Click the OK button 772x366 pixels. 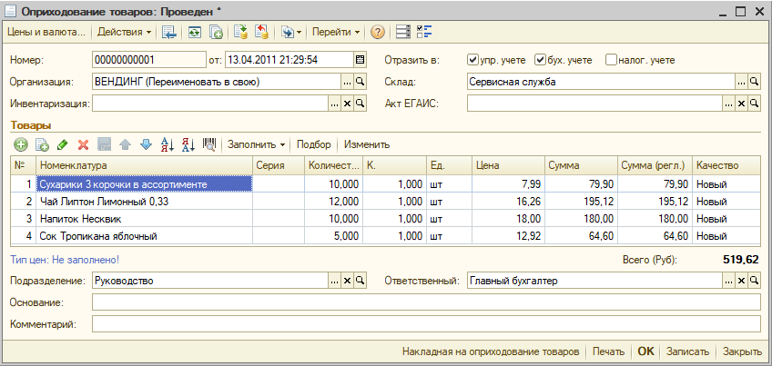click(646, 351)
